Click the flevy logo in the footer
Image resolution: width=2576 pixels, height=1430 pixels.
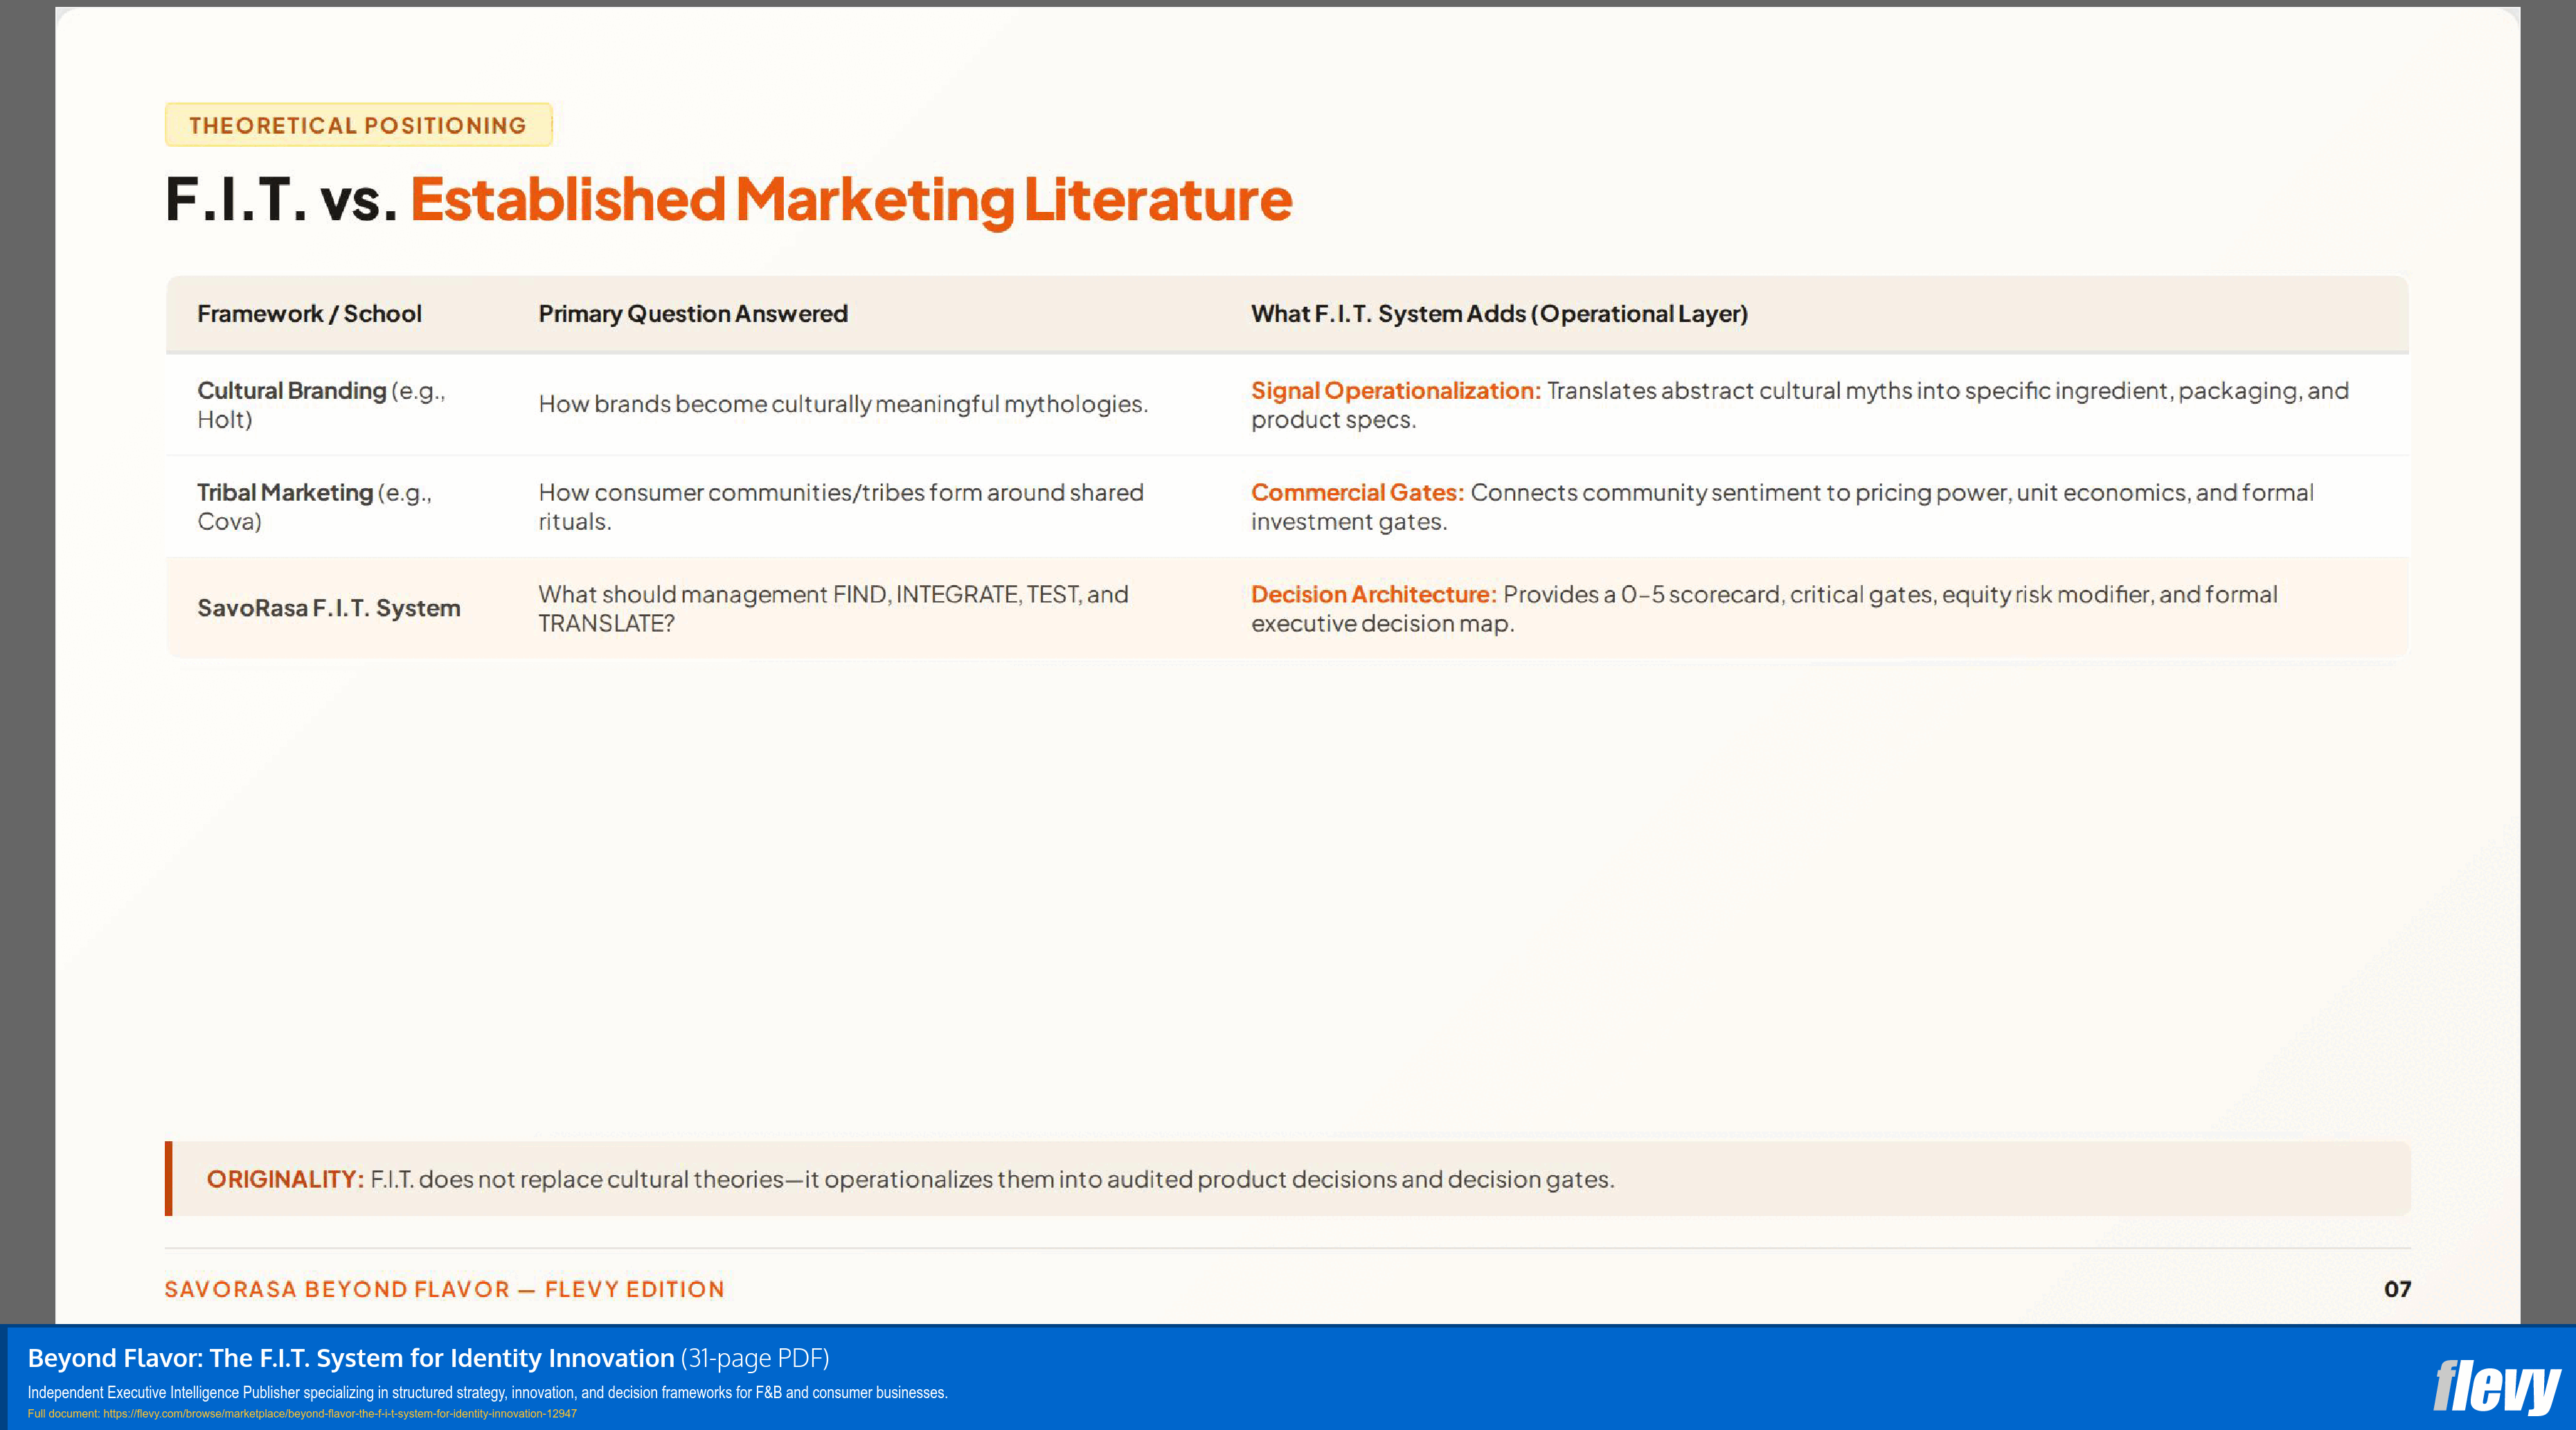(2496, 1386)
